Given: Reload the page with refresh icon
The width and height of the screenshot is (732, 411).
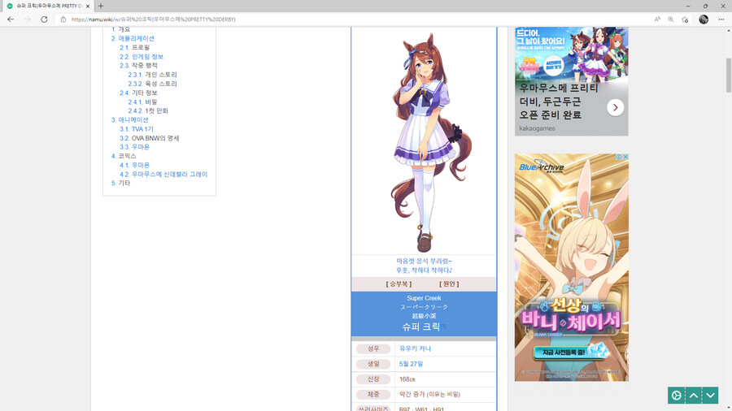Looking at the screenshot, I should pyautogui.click(x=44, y=19).
